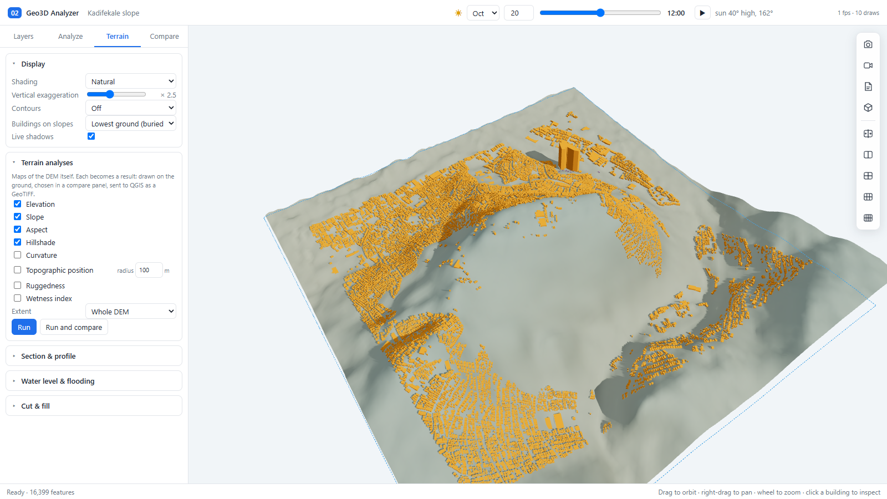The height and width of the screenshot is (499, 887).
Task: Uncheck the Hillshade analysis
Action: 18,242
